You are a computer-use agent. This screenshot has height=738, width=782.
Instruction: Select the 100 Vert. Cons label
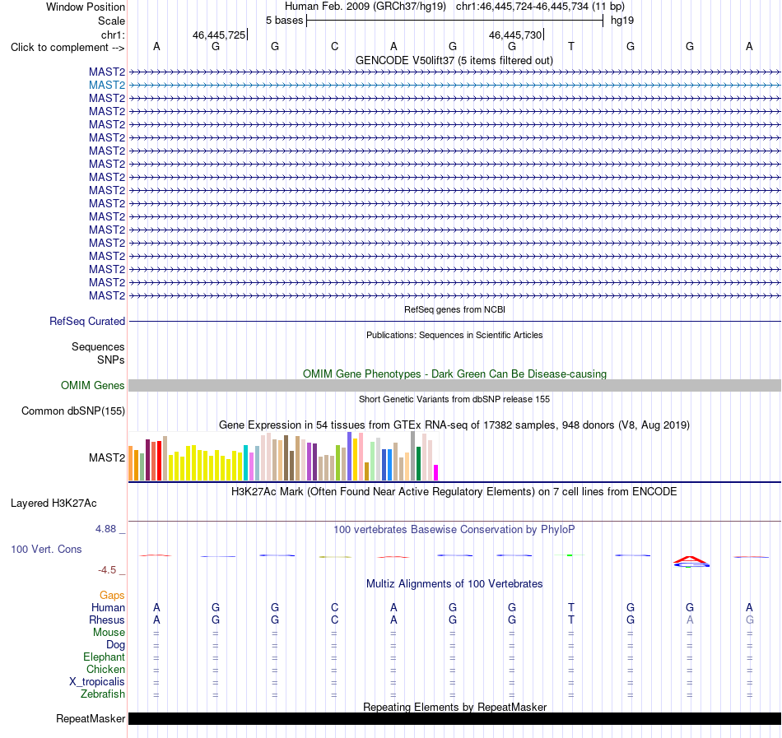pos(46,549)
